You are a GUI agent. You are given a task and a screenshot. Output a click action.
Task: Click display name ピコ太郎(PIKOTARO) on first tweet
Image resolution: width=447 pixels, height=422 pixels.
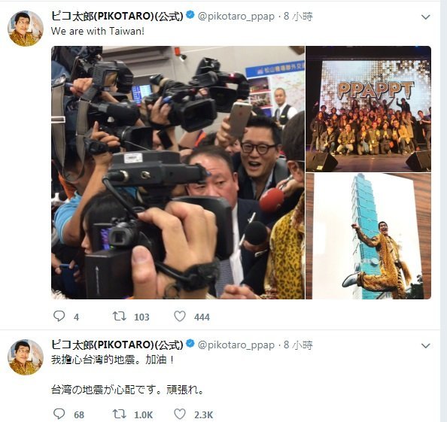coord(117,17)
